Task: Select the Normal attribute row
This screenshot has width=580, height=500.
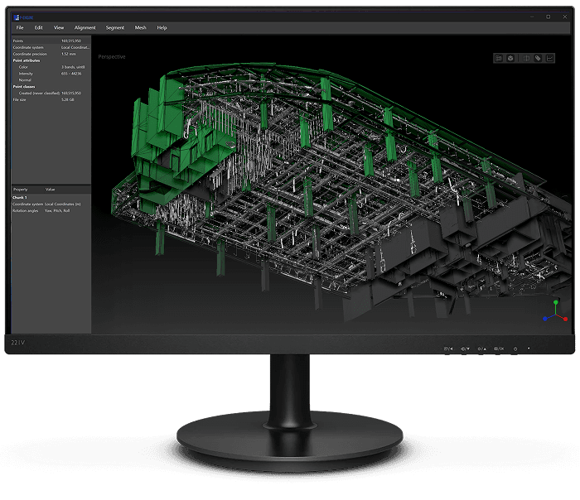Action: point(51,79)
